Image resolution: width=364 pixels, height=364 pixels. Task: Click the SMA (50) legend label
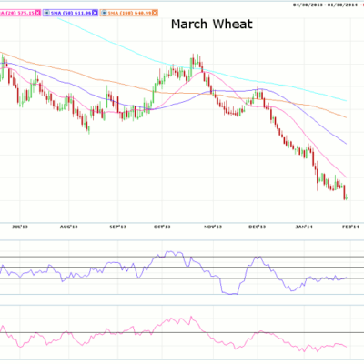(71, 13)
